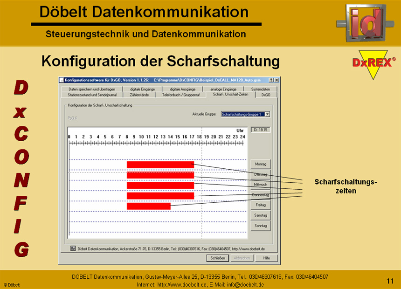Select the Systemdaten tab
The image size is (401, 289).
[260, 89]
